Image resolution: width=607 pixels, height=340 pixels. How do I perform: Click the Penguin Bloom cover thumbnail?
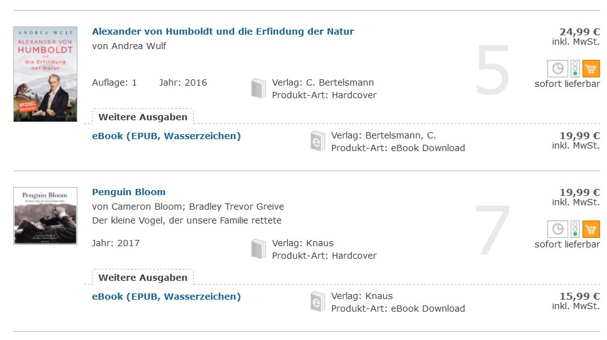coord(45,215)
